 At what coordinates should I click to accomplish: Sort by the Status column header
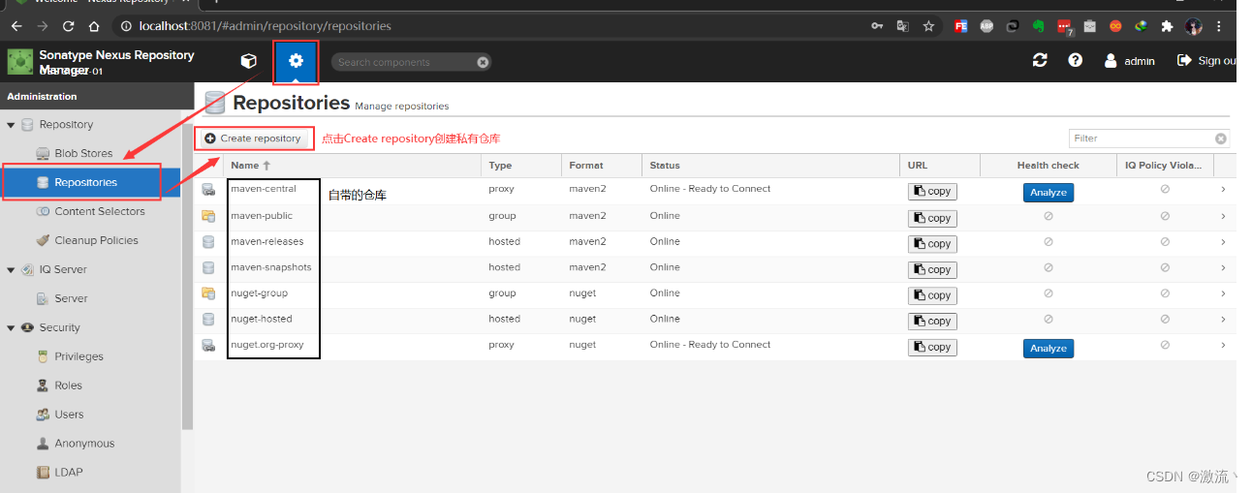(770, 166)
